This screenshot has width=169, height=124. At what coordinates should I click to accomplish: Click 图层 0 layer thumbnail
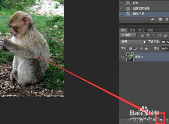click(130, 57)
